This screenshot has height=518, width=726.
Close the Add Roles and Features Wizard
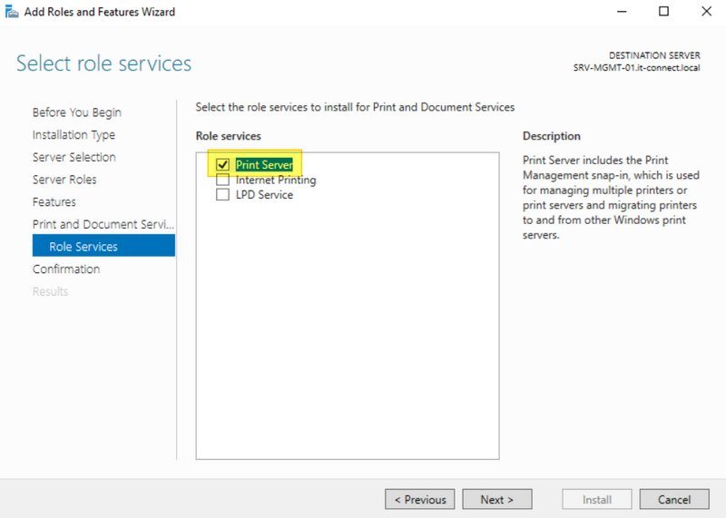tap(706, 12)
